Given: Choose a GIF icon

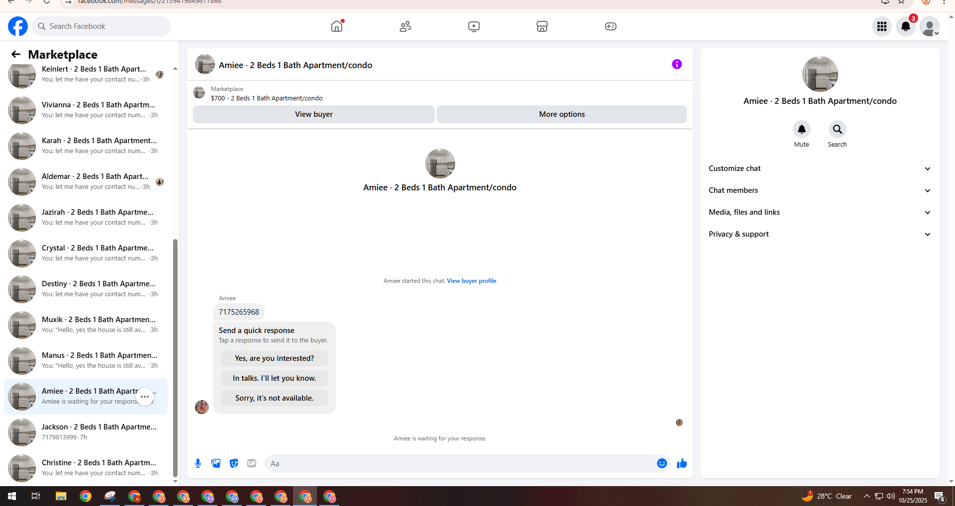Looking at the screenshot, I should pos(252,463).
